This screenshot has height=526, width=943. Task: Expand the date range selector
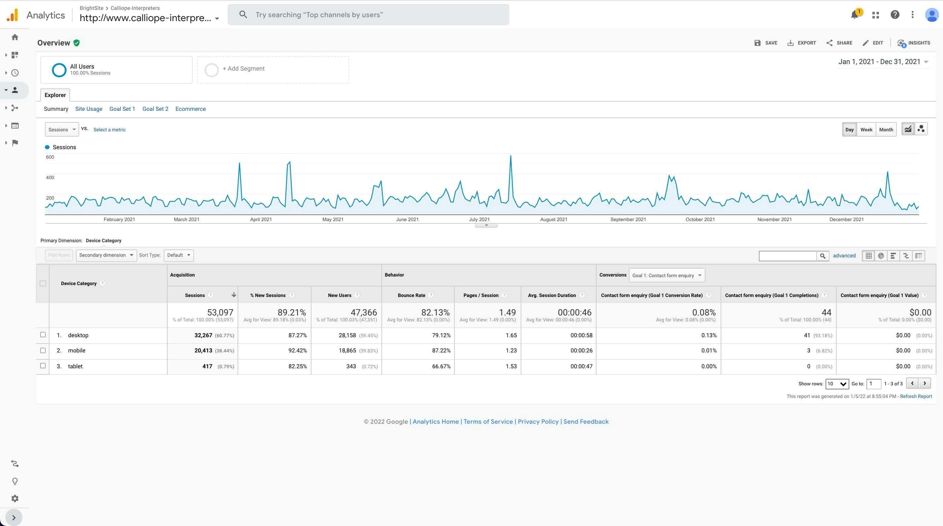[x=883, y=62]
